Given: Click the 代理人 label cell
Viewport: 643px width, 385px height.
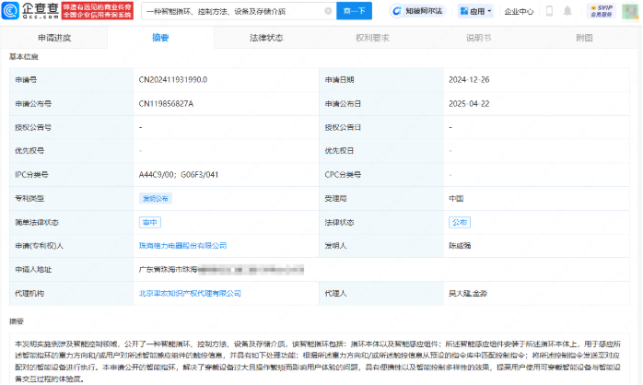Looking at the screenshot, I should (x=381, y=293).
